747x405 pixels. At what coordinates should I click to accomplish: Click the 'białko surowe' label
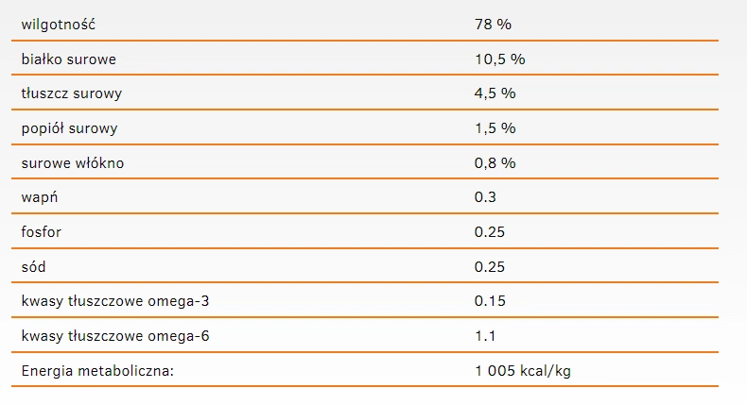click(x=69, y=59)
